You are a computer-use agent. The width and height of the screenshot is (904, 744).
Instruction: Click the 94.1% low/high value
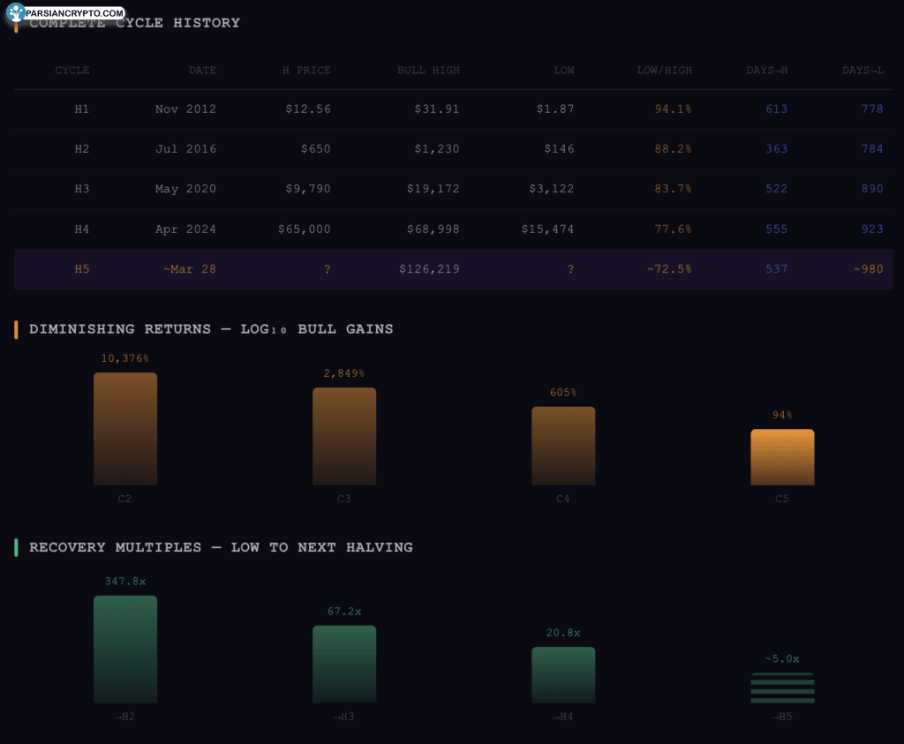pos(673,109)
